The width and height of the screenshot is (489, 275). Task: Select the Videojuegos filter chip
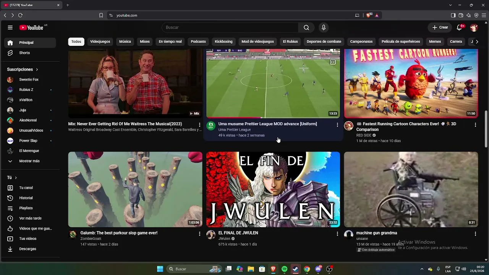tap(100, 42)
